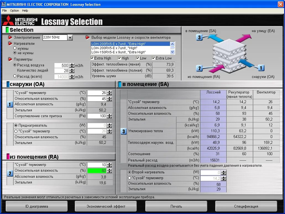Click the supply resistance 100 Pa field
The height and width of the screenshot is (214, 285).
97,116
